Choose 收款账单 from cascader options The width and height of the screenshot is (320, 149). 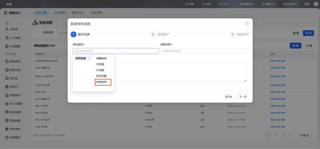tap(103, 82)
